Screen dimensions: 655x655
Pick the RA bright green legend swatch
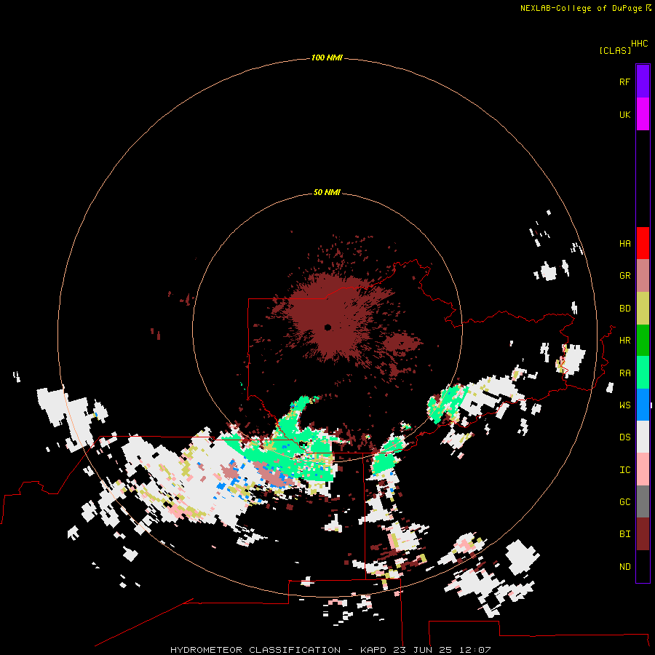pyautogui.click(x=643, y=373)
